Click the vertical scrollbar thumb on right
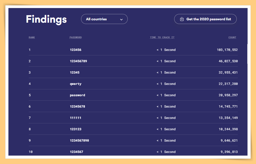 coord(247,54)
